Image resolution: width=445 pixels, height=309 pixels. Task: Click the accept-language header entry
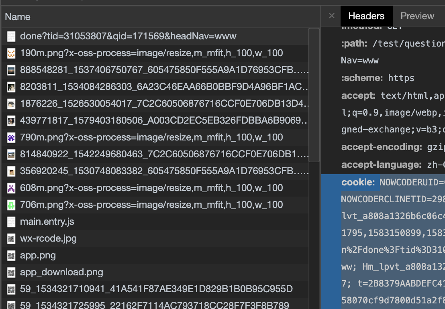coord(393,165)
